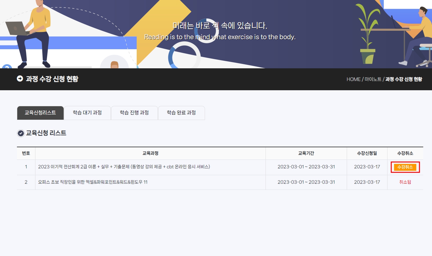The width and height of the screenshot is (432, 256).
Task: Navigate to HOME in the breadcrumb
Action: click(353, 79)
